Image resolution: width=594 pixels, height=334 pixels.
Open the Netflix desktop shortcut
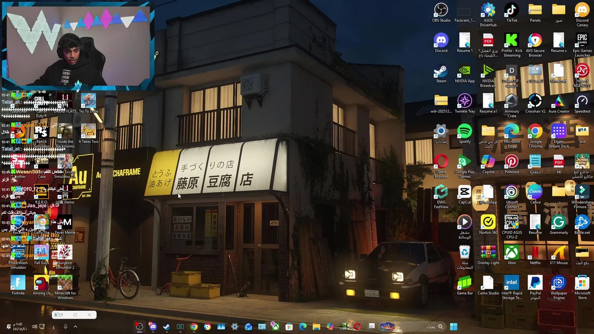535,255
